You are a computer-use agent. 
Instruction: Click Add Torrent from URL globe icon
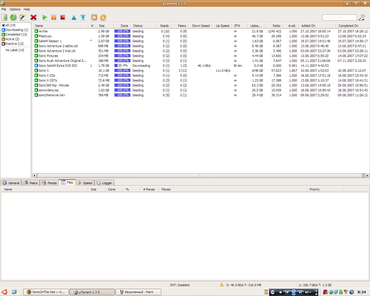pyautogui.click(x=13, y=17)
